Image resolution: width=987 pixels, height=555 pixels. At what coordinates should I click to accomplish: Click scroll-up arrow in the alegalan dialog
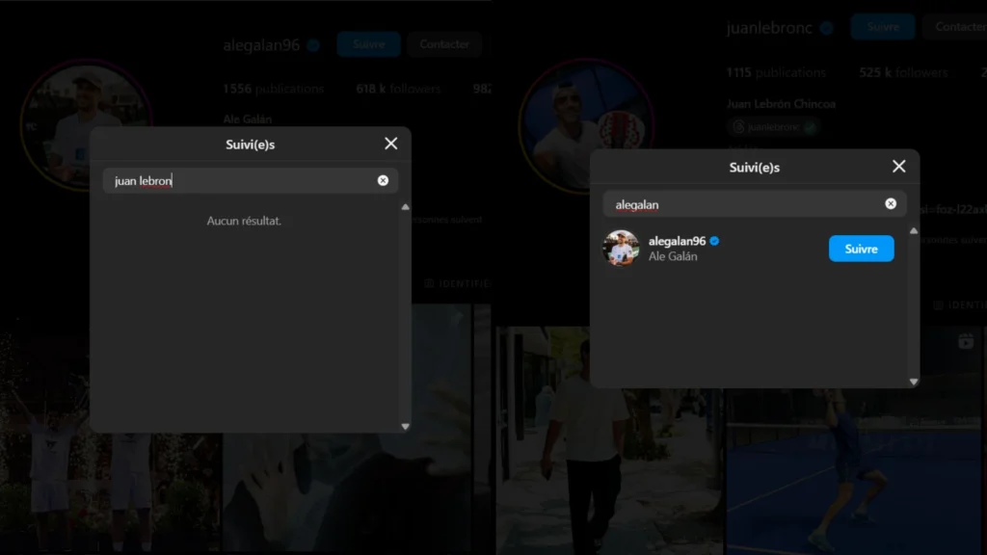pyautogui.click(x=914, y=231)
